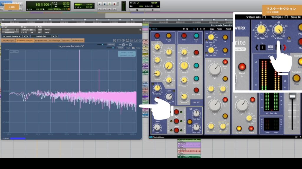Open the manual book icon in PluginDoctor
This screenshot has width=302, height=169.
click(119, 40)
